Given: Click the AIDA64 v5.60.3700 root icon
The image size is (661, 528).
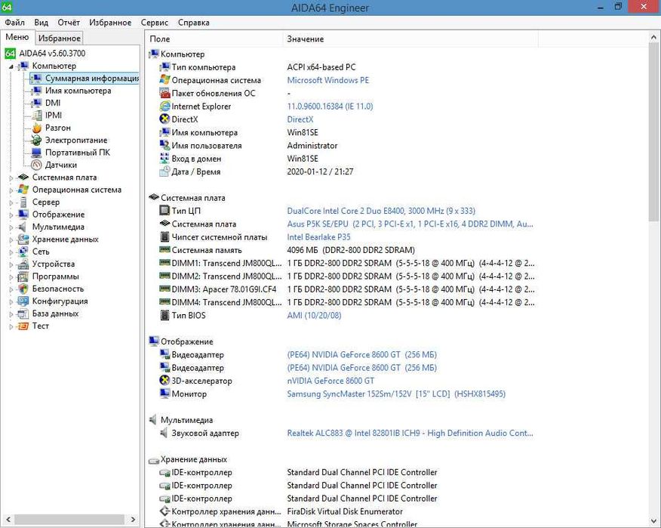Looking at the screenshot, I should 10,53.
